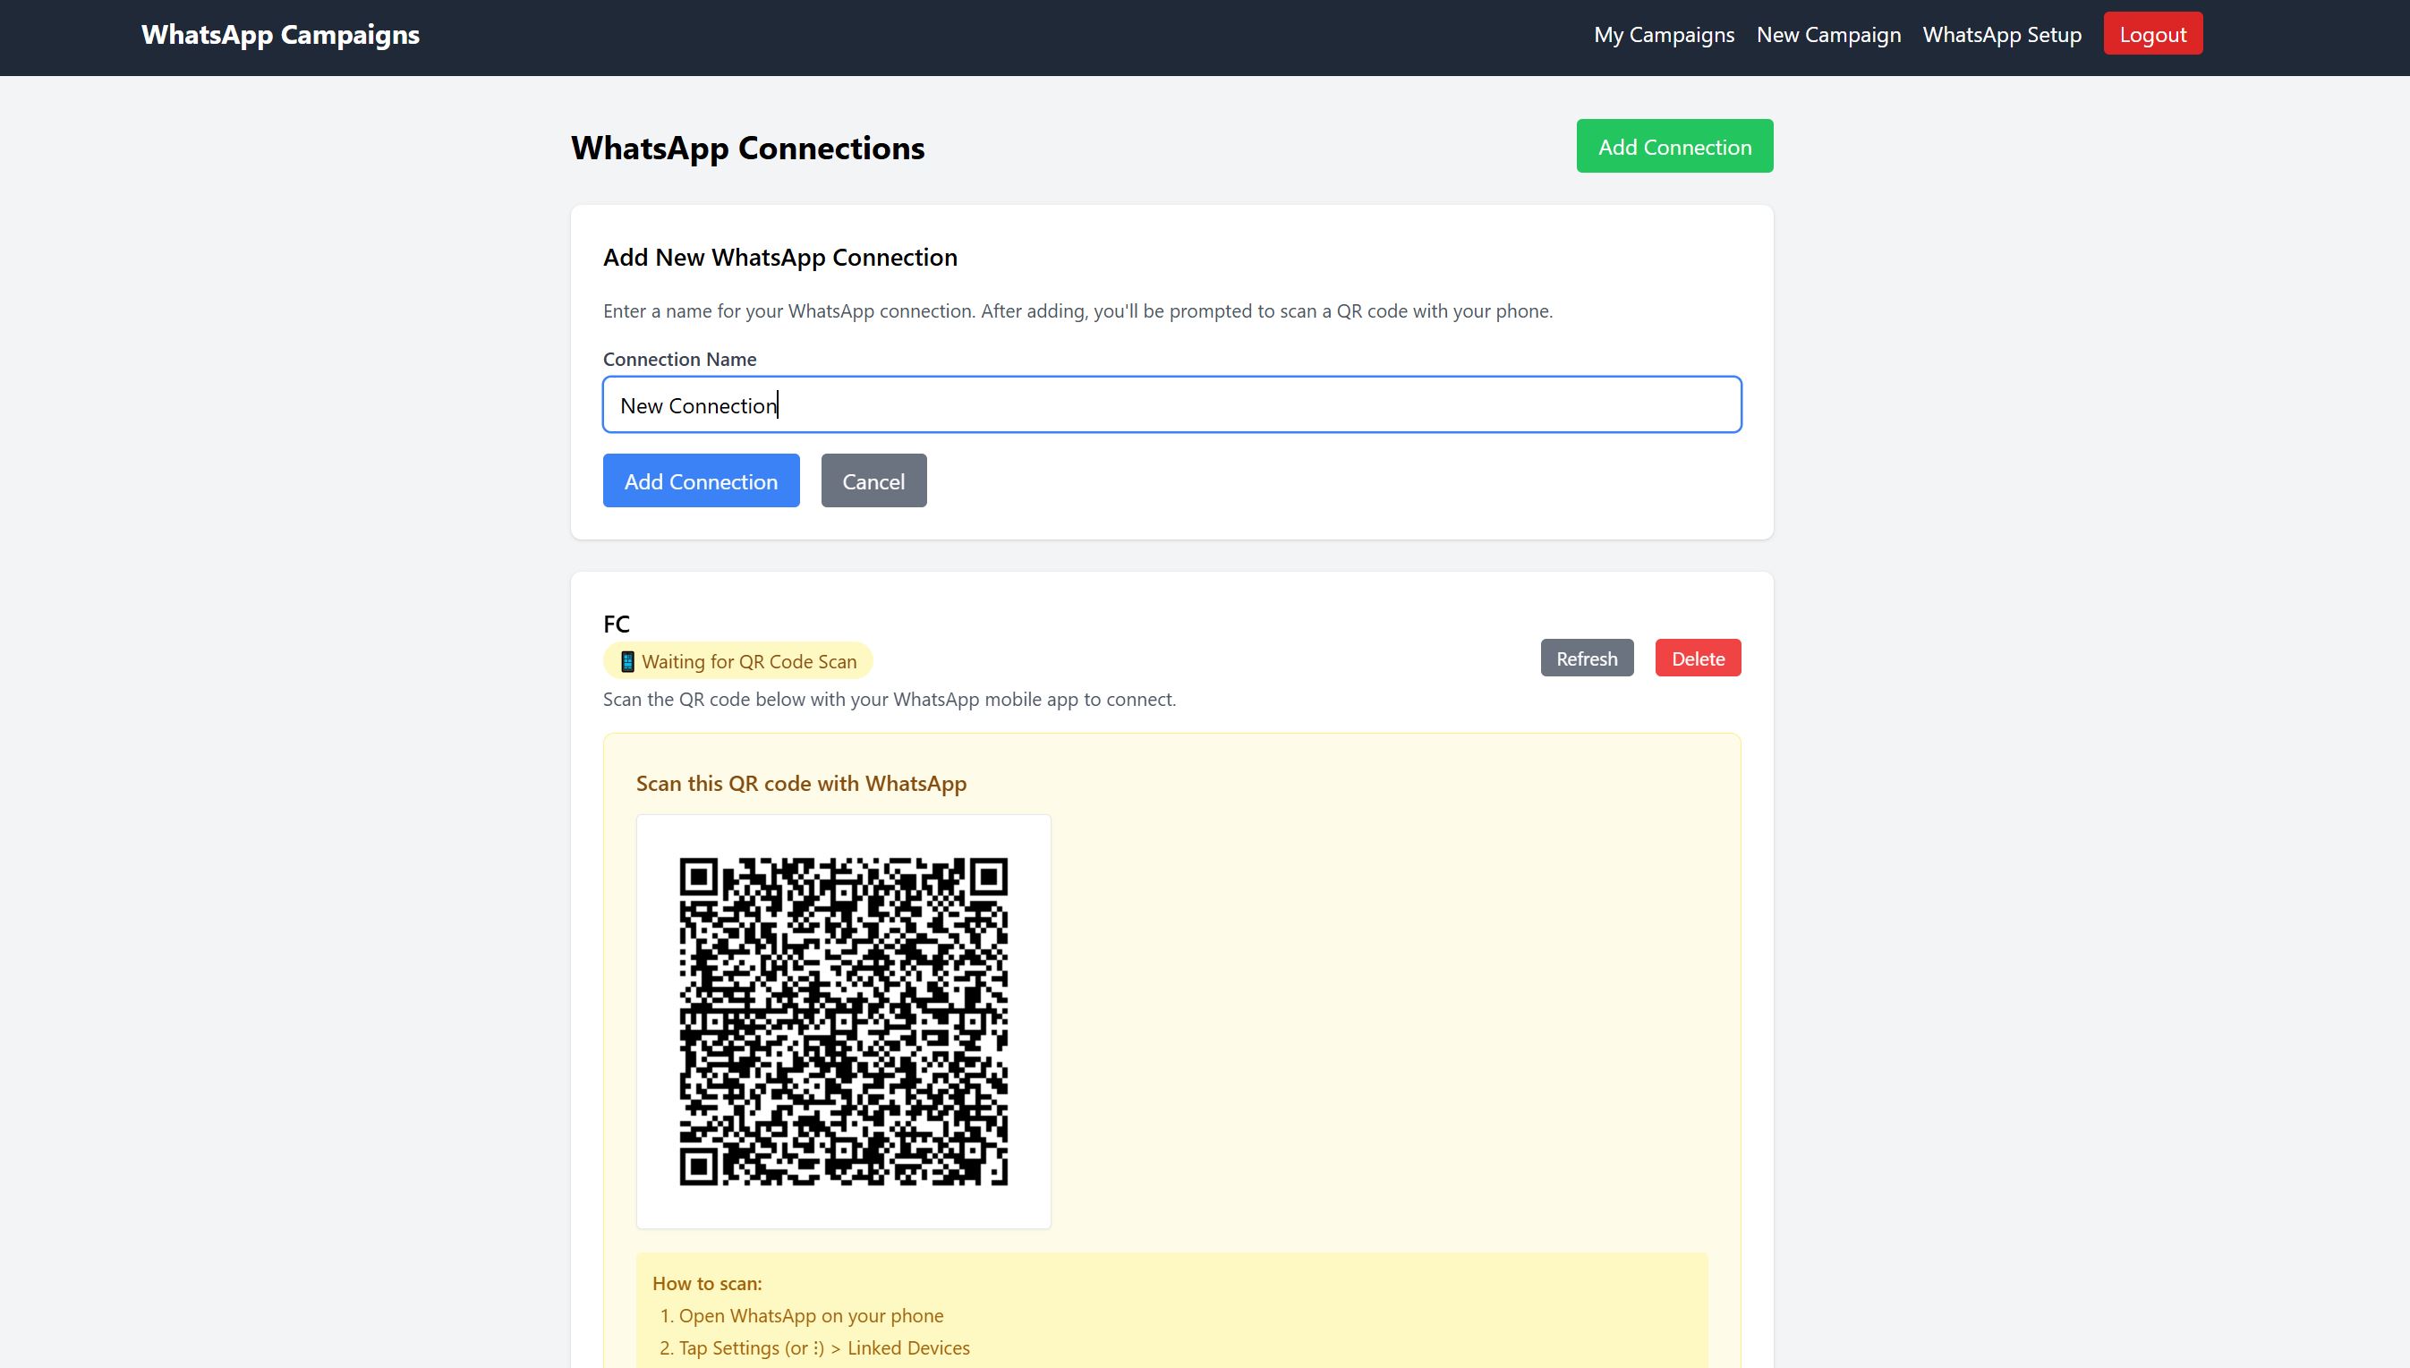Go to New Campaign in navbar
The height and width of the screenshot is (1368, 2410).
[x=1827, y=35]
